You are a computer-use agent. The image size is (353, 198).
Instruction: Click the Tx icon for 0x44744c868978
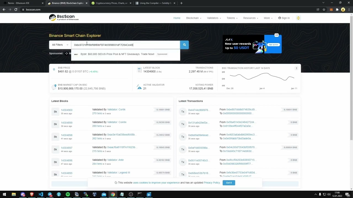tap(183, 112)
